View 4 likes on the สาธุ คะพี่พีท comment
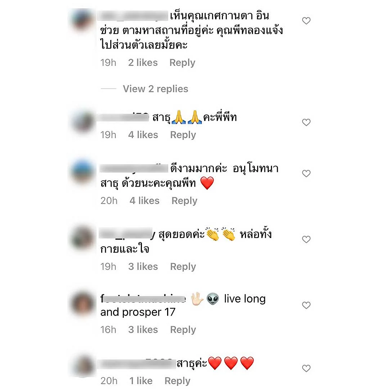The image size is (389, 389). 143,135
